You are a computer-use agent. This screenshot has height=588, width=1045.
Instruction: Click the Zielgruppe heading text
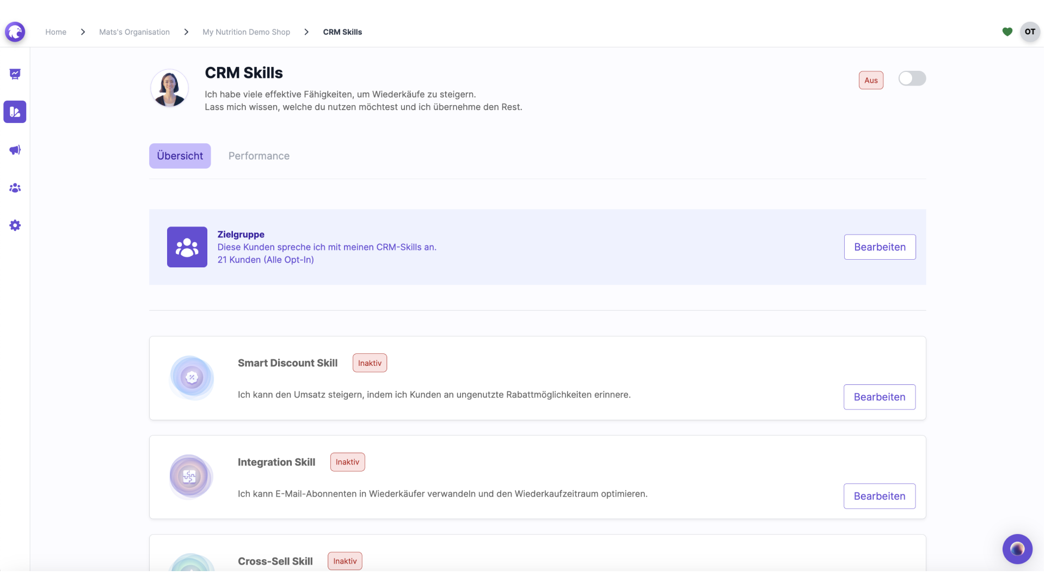(x=241, y=235)
